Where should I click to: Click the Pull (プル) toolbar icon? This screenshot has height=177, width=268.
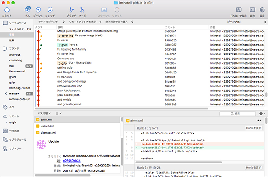pos(27,10)
